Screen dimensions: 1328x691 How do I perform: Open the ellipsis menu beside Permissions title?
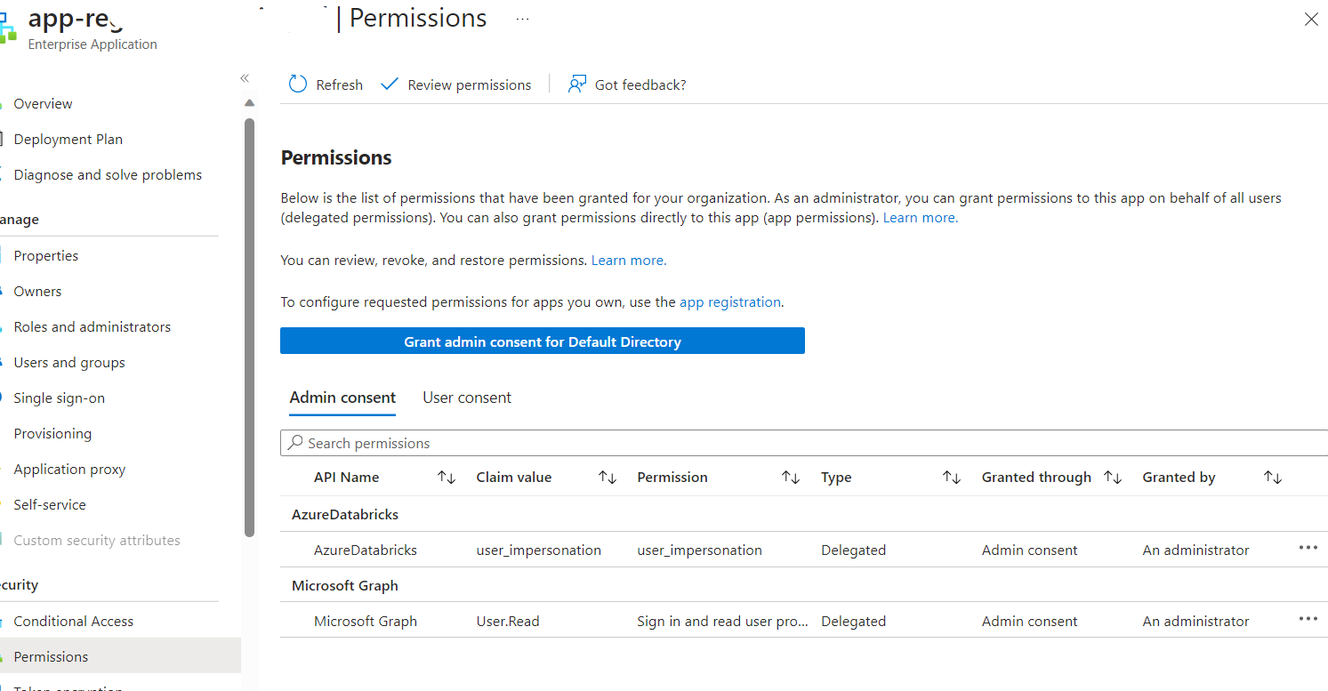point(522,19)
